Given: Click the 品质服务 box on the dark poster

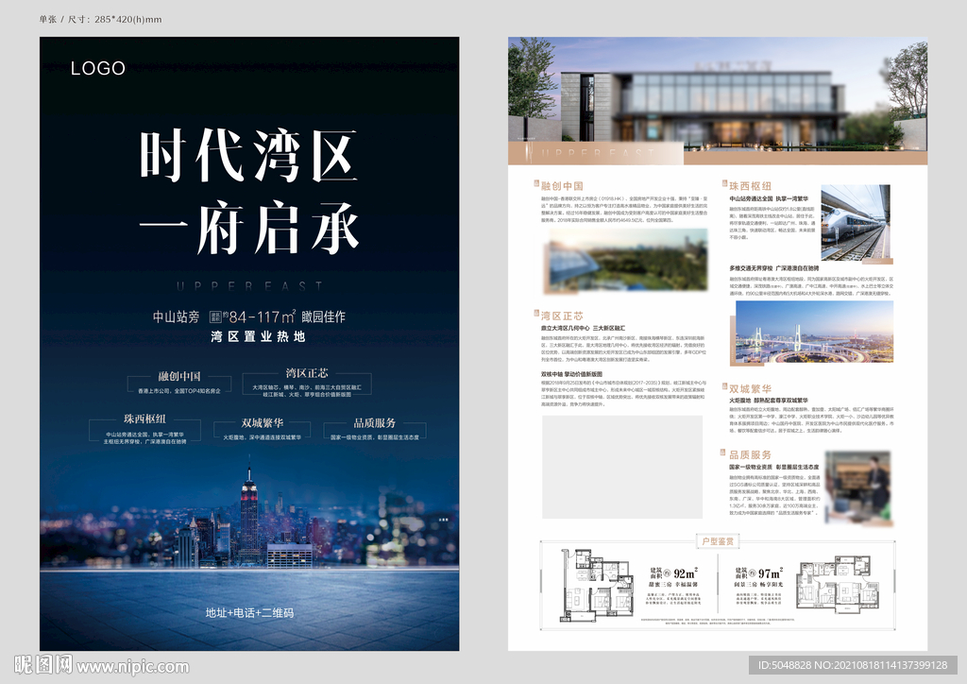Looking at the screenshot, I should 374,431.
